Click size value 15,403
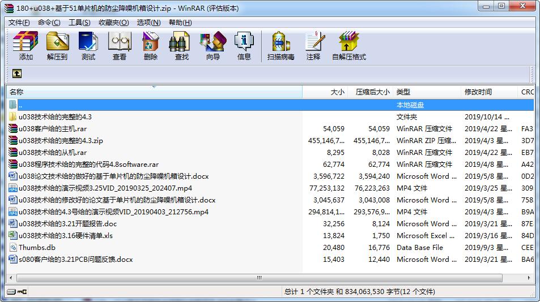The width and height of the screenshot is (540, 302). tap(334, 259)
